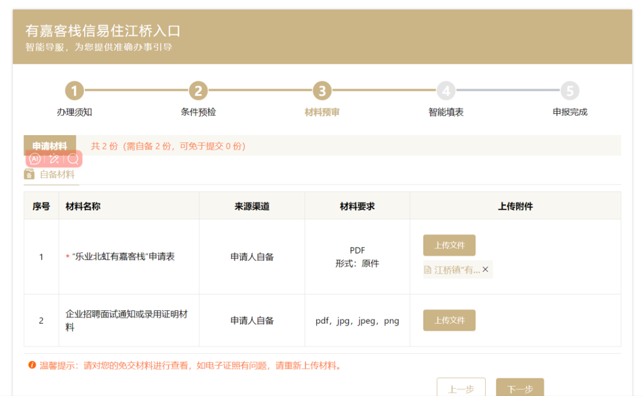Click the 材料预审 step label
Screen dimensions: 643x396
pos(322,112)
